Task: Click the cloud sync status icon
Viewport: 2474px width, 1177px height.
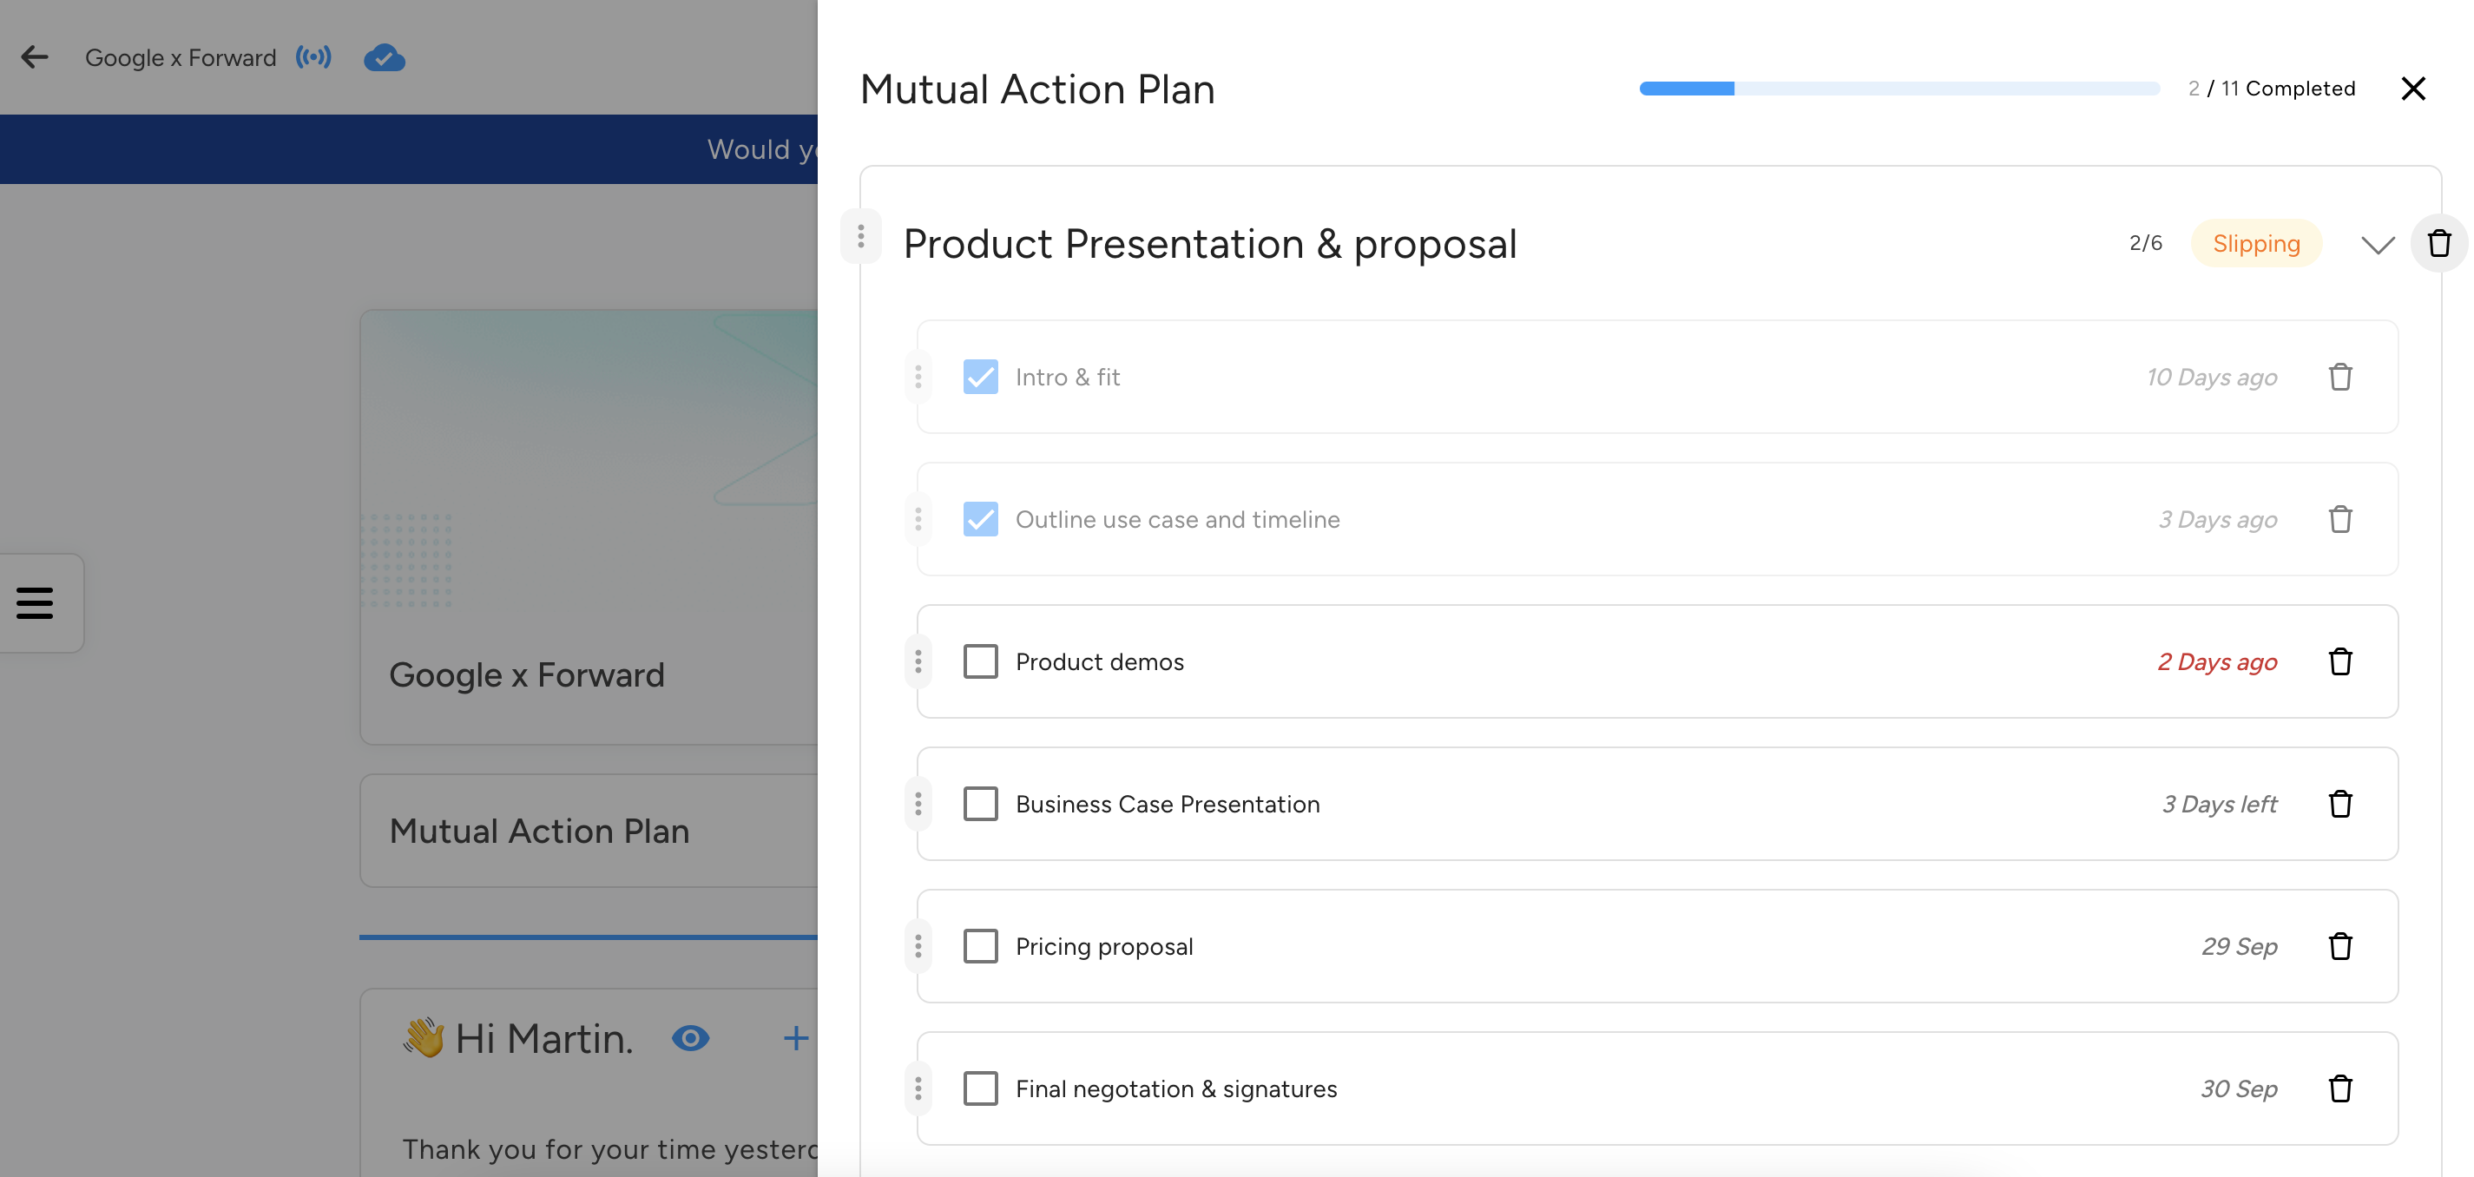Action: [x=383, y=57]
